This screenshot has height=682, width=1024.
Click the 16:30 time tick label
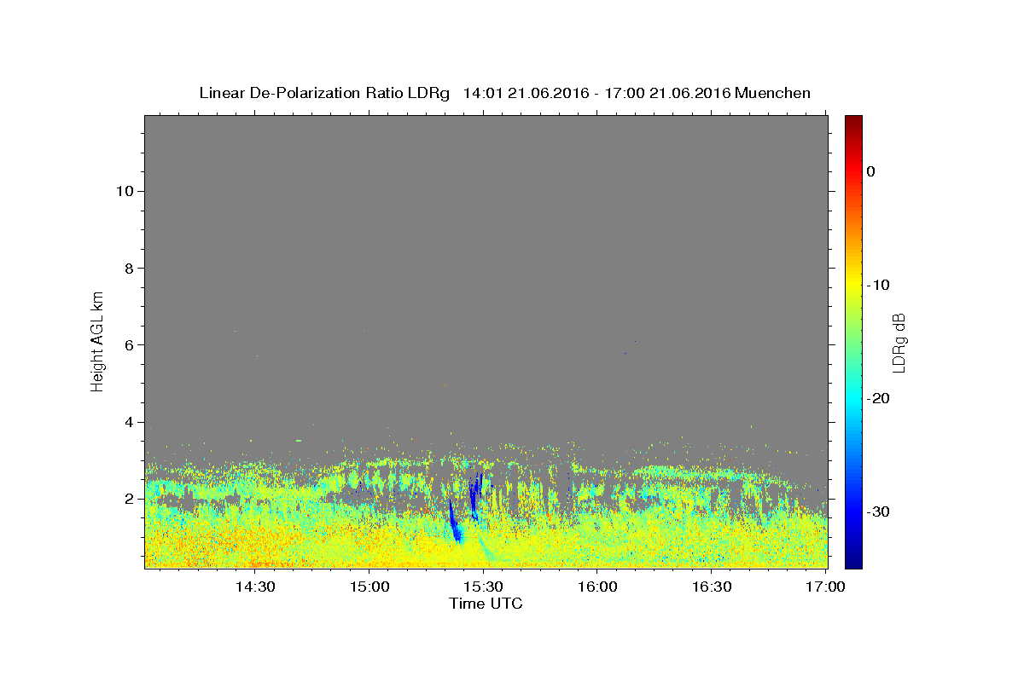712,587
